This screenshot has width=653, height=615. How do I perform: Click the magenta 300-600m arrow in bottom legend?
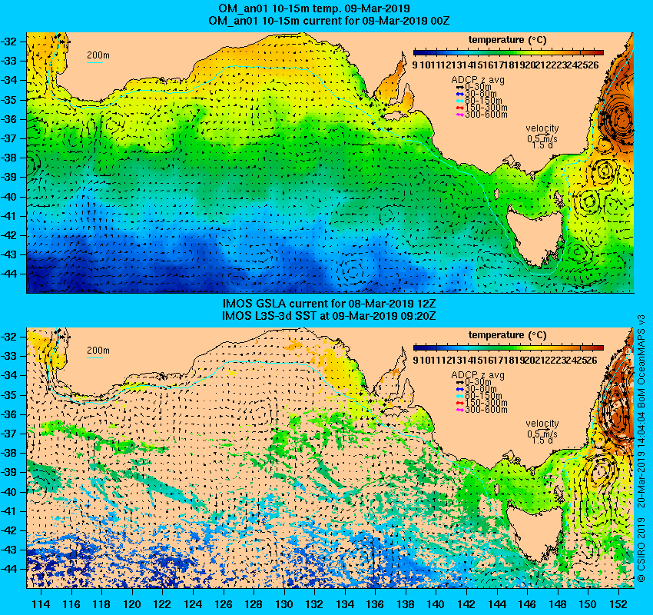click(459, 410)
